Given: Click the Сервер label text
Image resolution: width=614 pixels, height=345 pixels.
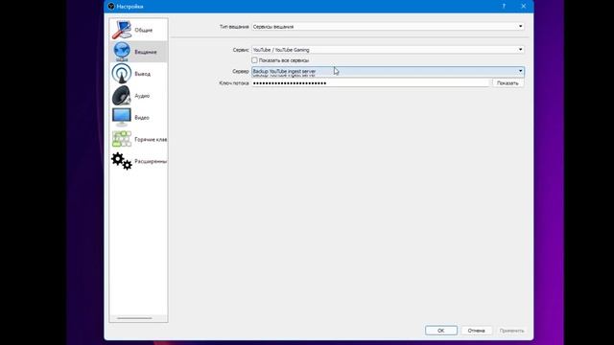Looking at the screenshot, I should pyautogui.click(x=241, y=71).
